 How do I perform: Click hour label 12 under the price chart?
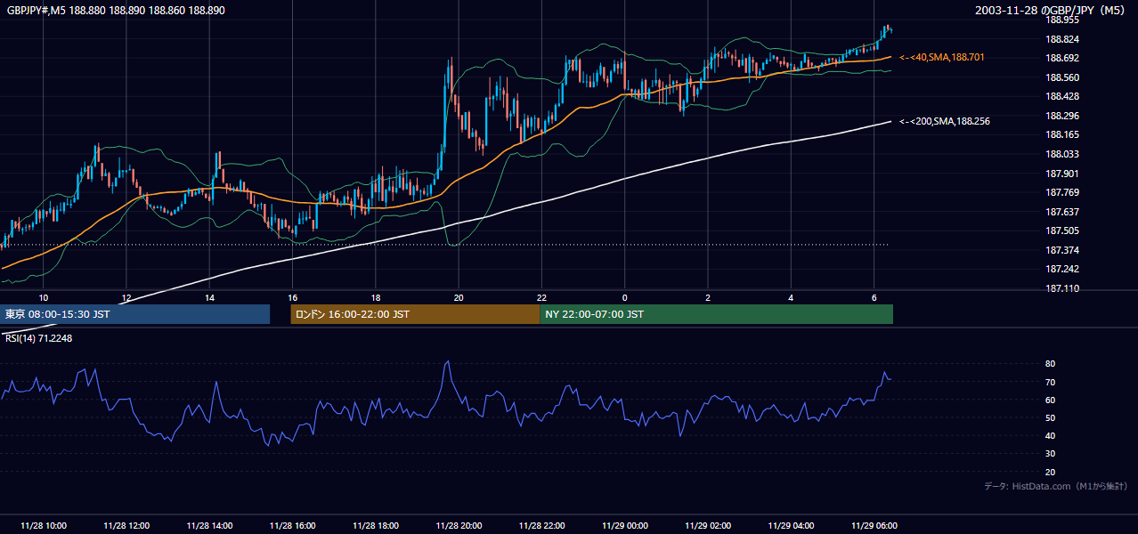pos(126,297)
